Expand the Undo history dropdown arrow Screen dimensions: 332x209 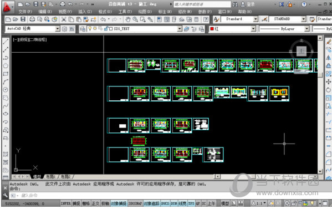tap(109, 19)
